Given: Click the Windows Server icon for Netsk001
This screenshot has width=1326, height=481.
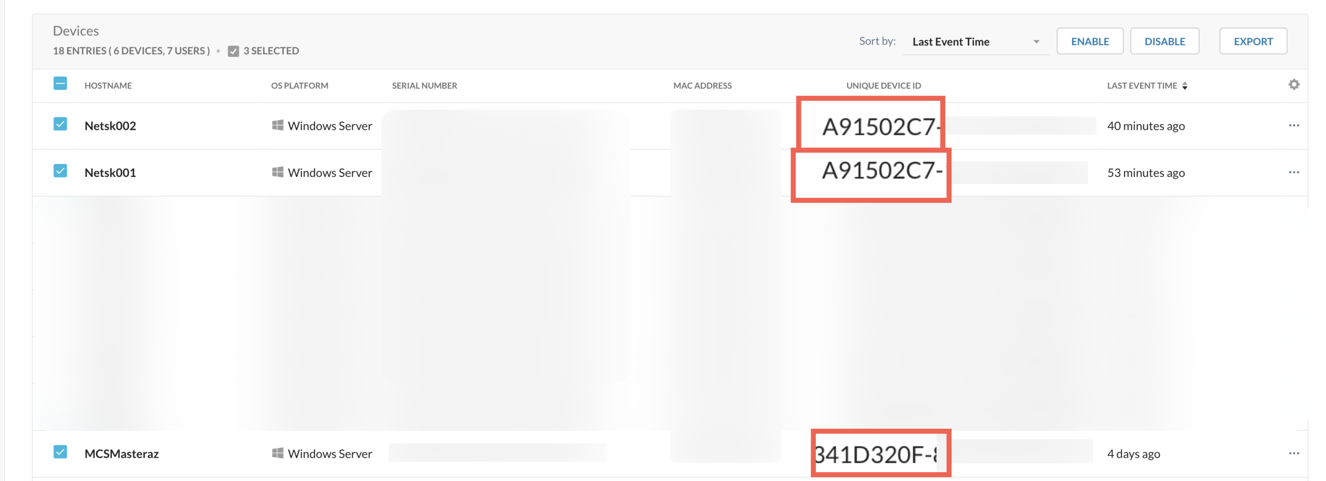Looking at the screenshot, I should [x=278, y=172].
